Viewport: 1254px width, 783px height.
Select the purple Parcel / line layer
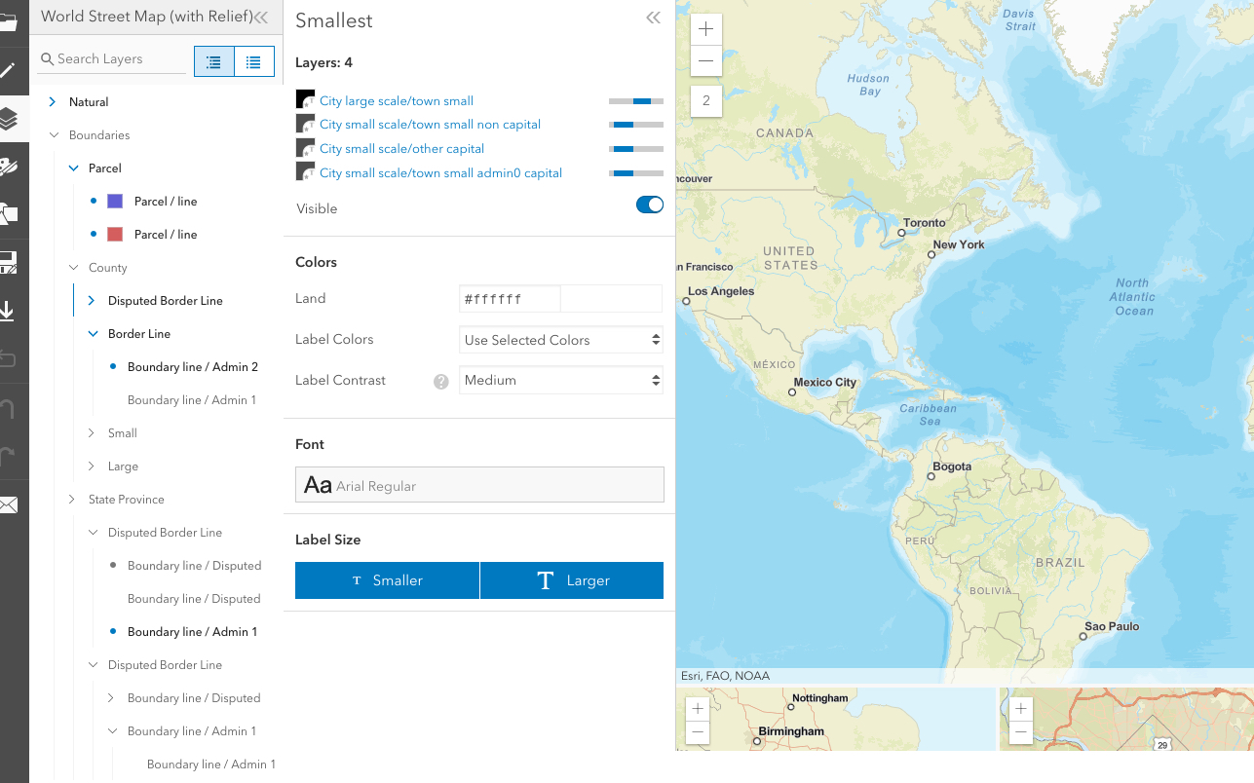click(166, 202)
